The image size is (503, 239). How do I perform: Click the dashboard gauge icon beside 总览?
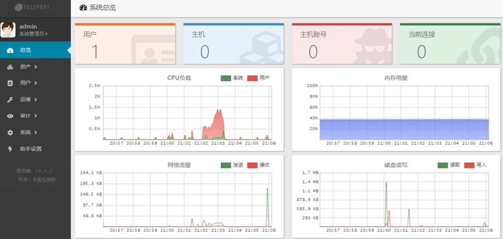click(10, 50)
